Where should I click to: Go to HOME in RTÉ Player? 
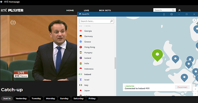(70, 10)
